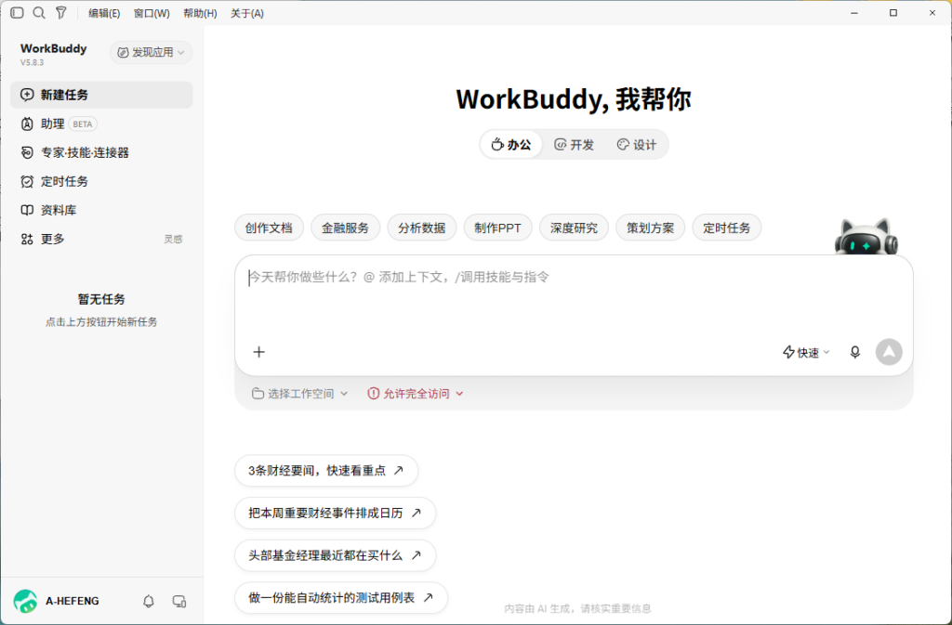Viewport: 952px width, 625px height.
Task: Expand the 发现应用 dropdown
Action: click(x=152, y=52)
